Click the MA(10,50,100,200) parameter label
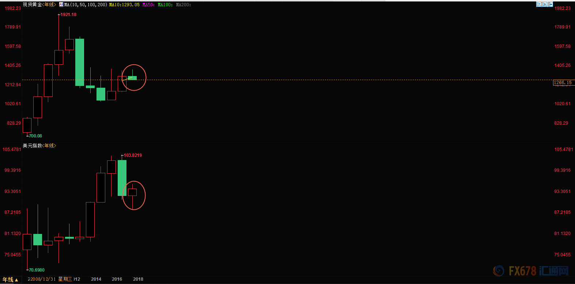Screen dimensions: 575x284 [x=86, y=5]
